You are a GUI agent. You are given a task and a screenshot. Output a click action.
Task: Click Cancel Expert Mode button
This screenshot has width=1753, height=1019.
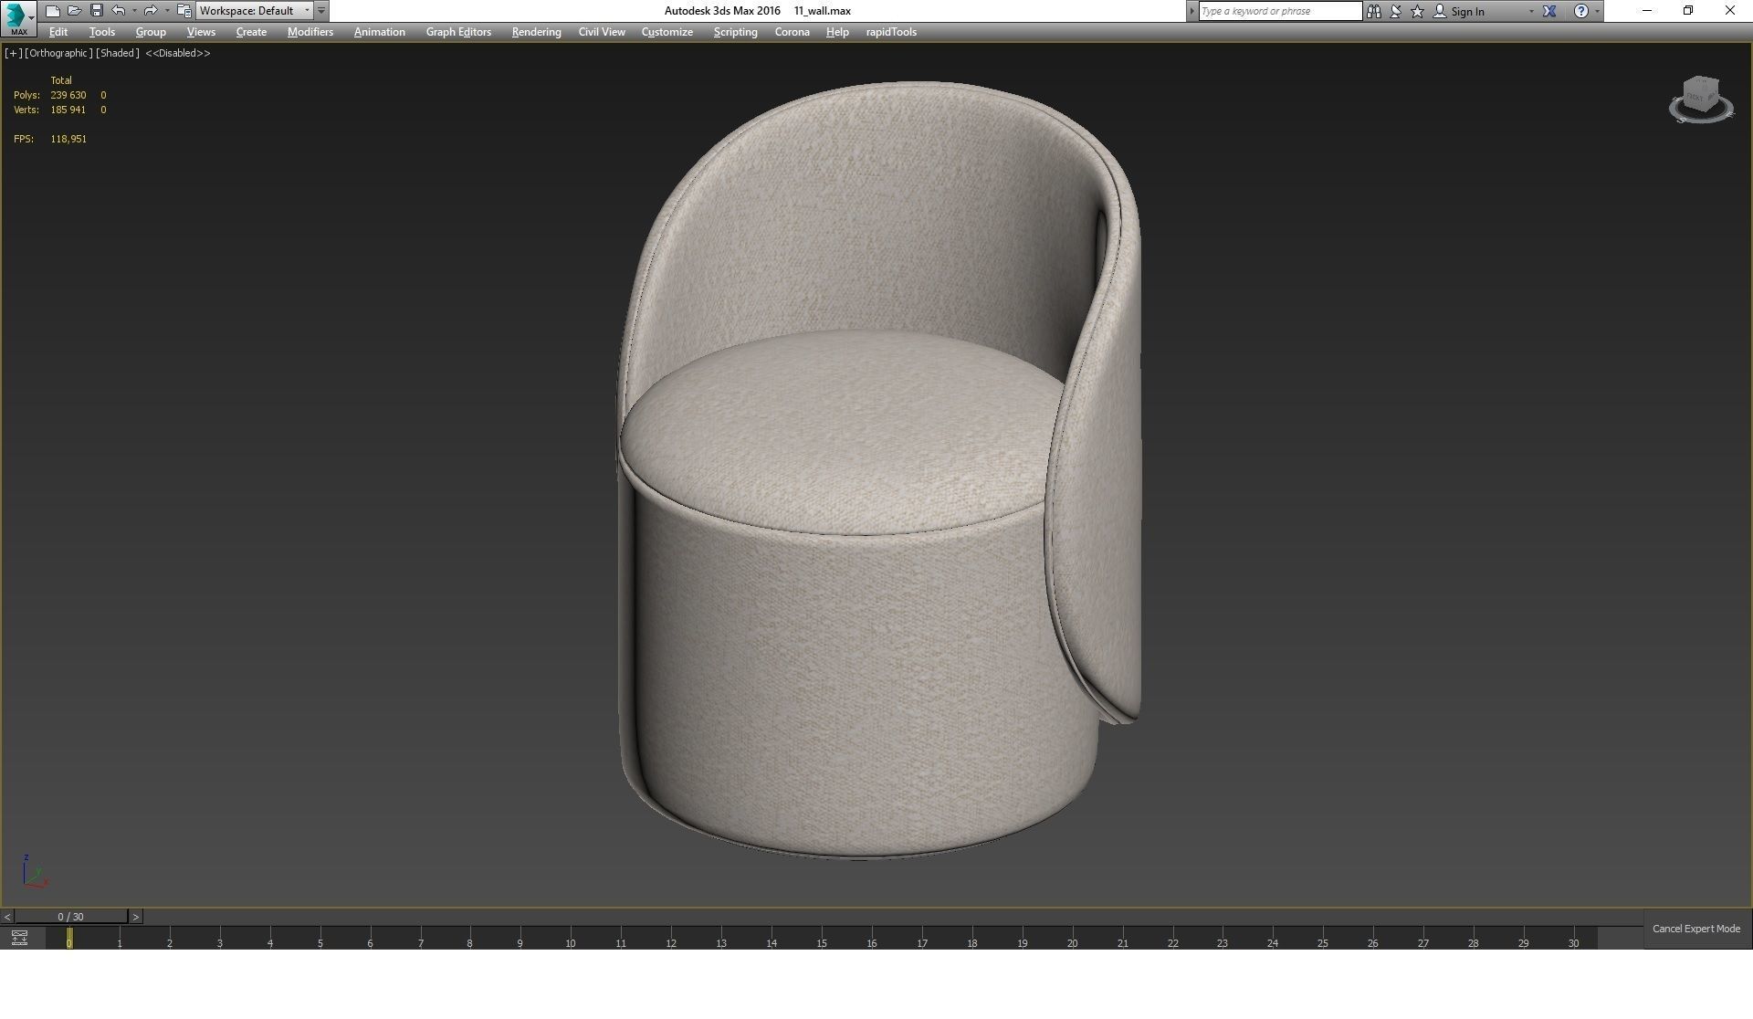(1696, 929)
